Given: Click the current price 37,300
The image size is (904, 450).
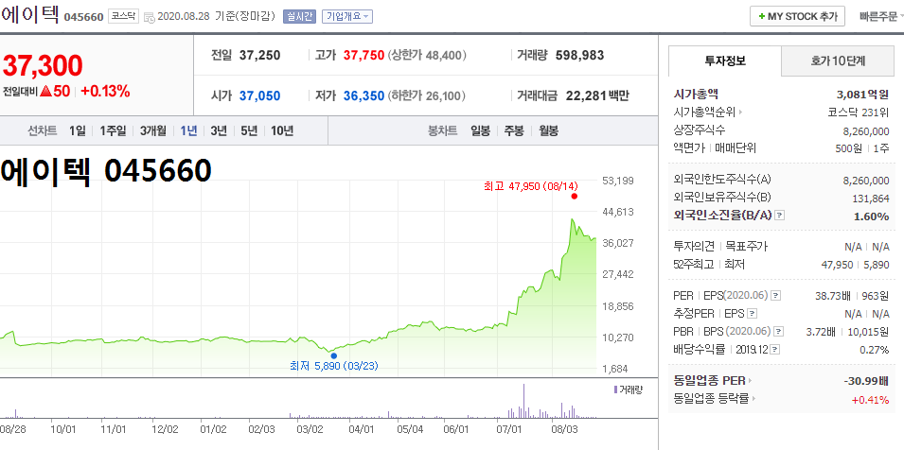Looking at the screenshot, I should click(x=44, y=66).
